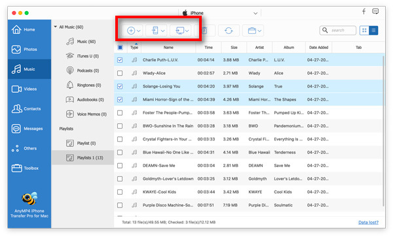Open the Toolbox section

pyautogui.click(x=29, y=168)
